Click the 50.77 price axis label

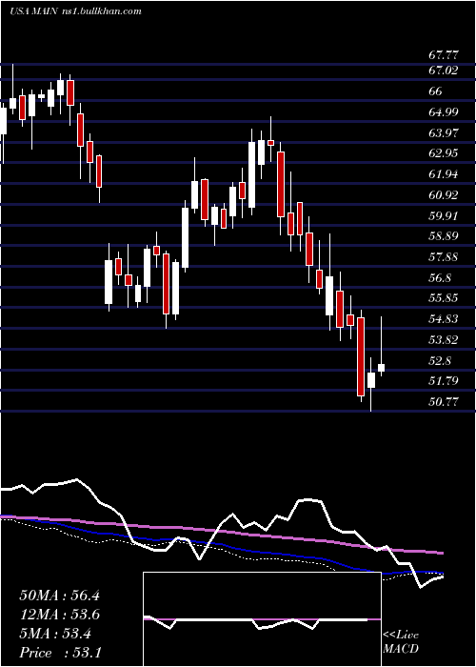[444, 401]
